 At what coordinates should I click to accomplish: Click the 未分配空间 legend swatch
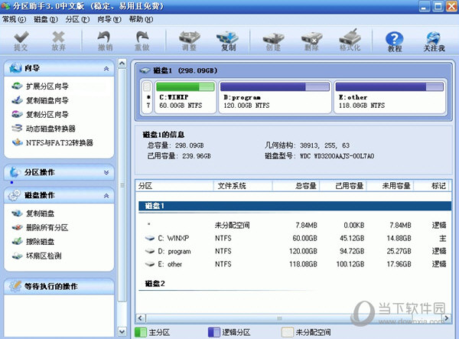point(287,332)
